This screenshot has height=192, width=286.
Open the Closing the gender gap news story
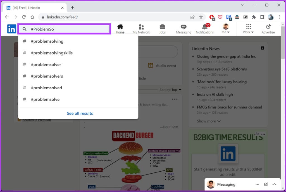point(226,56)
